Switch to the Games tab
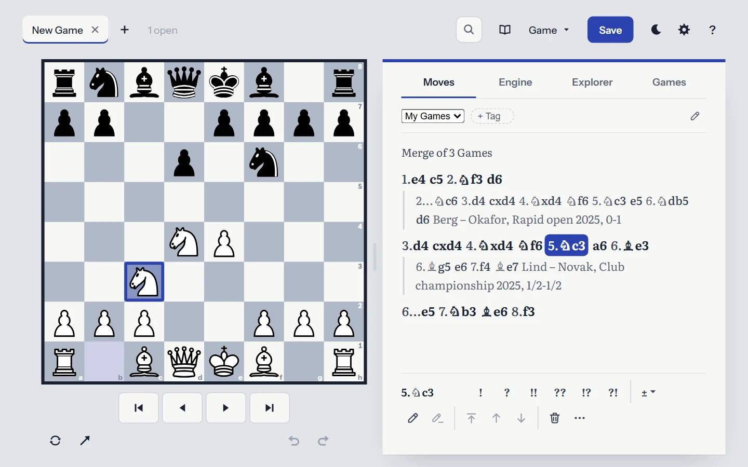 tap(669, 82)
